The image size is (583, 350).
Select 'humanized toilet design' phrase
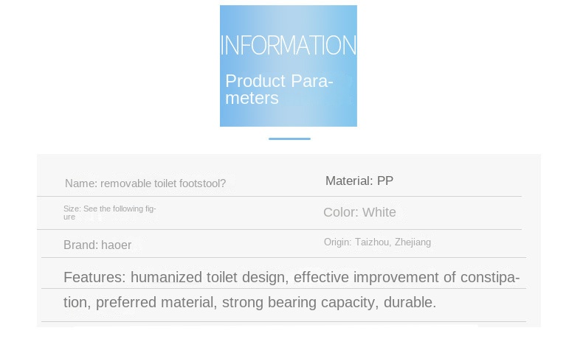[210, 277]
